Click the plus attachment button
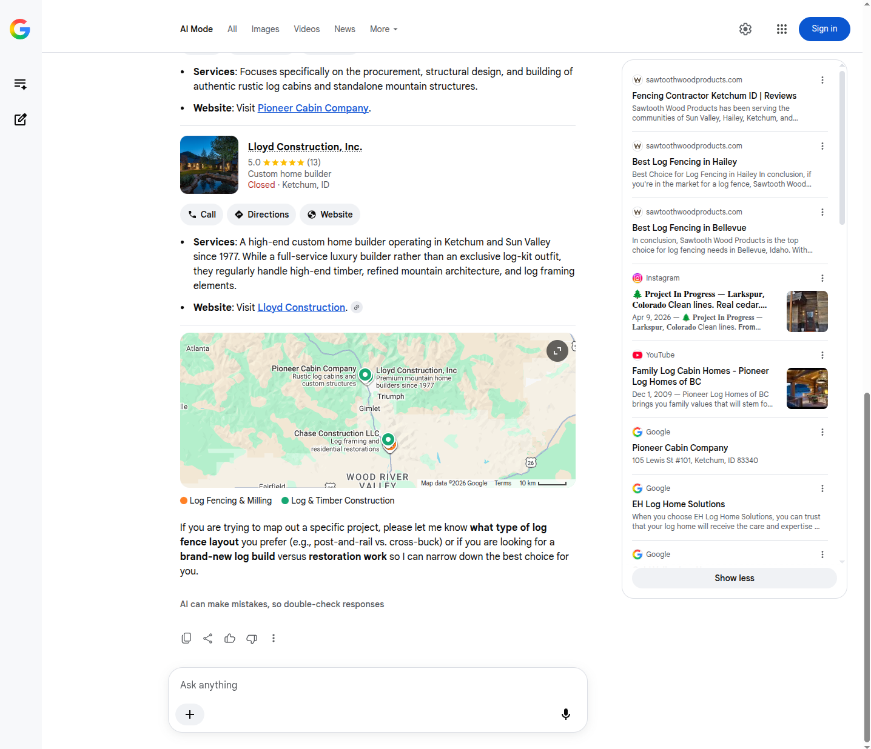The width and height of the screenshot is (871, 749). (x=190, y=714)
